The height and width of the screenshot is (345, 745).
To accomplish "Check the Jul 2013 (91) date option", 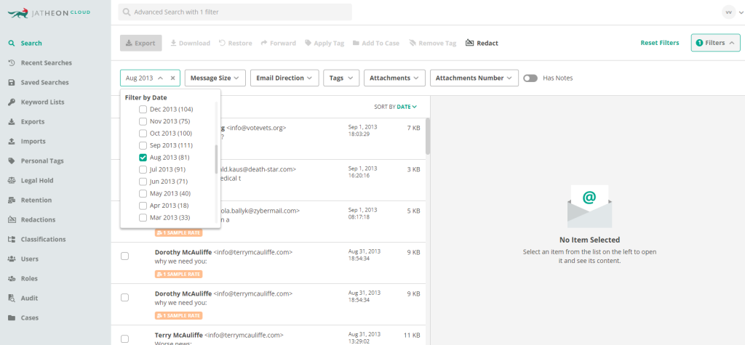I will (x=143, y=169).
